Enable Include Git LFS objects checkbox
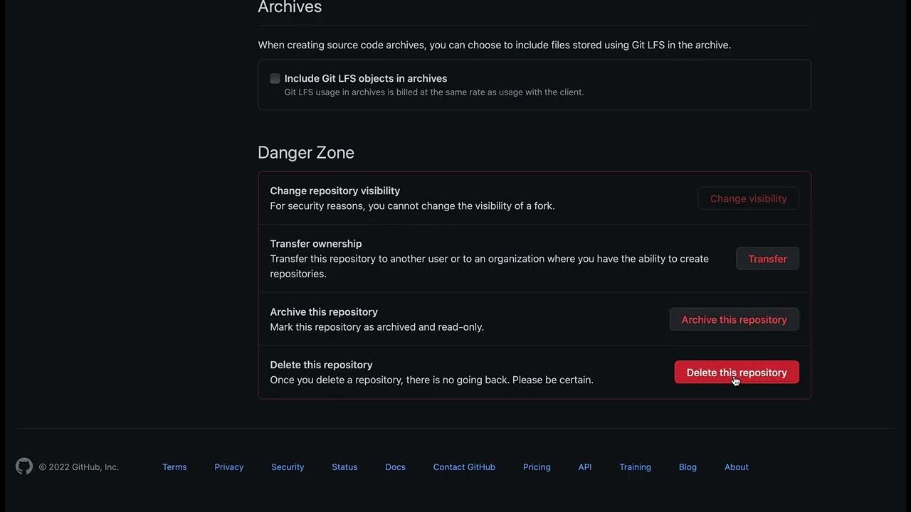This screenshot has height=512, width=911. pos(275,79)
